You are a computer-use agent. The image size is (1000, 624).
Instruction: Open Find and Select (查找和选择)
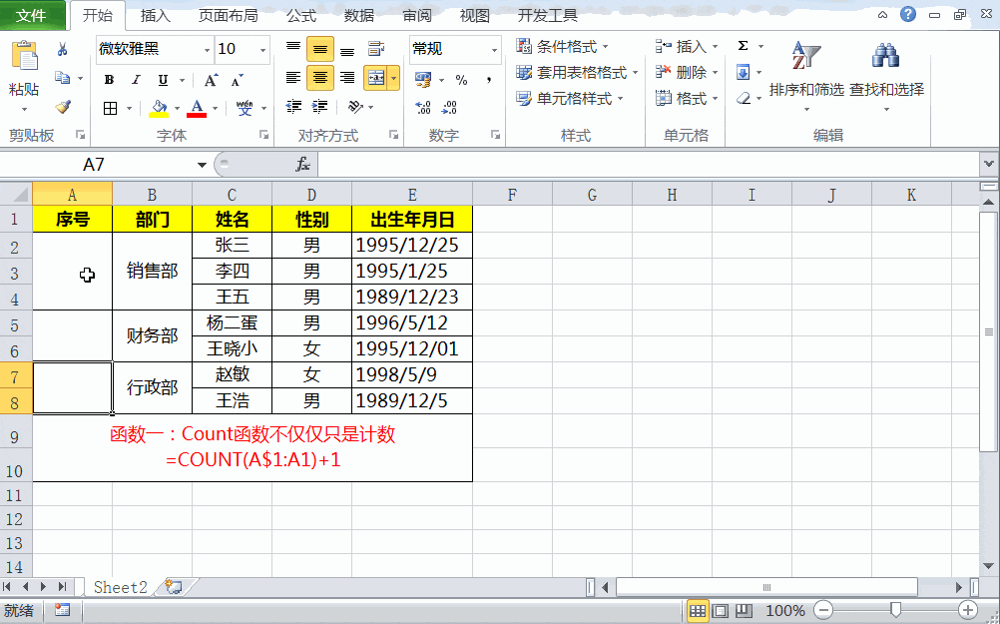tap(886, 77)
